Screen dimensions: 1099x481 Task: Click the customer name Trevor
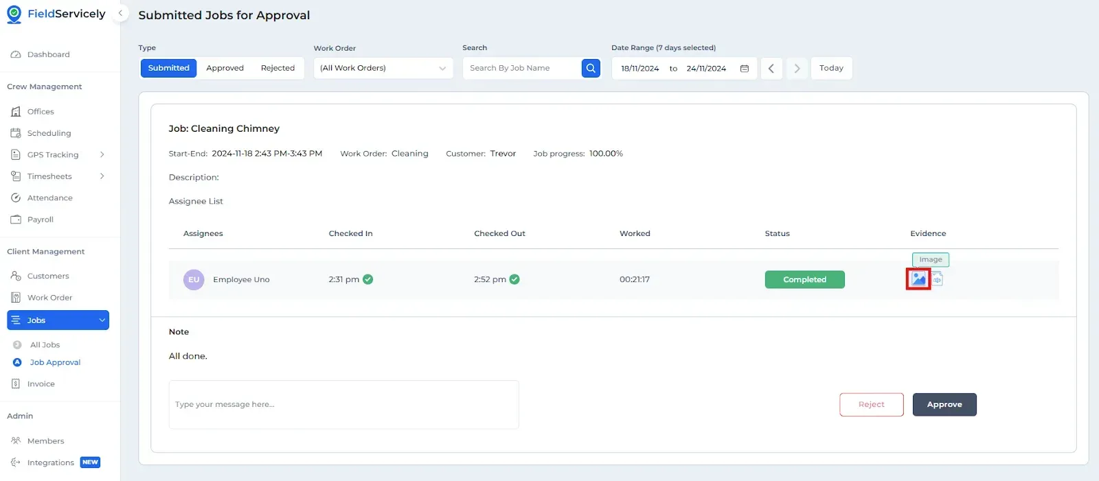[503, 154]
